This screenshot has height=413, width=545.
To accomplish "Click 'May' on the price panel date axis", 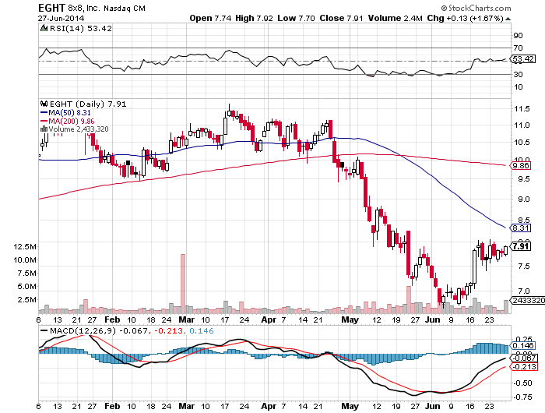I will (350, 319).
